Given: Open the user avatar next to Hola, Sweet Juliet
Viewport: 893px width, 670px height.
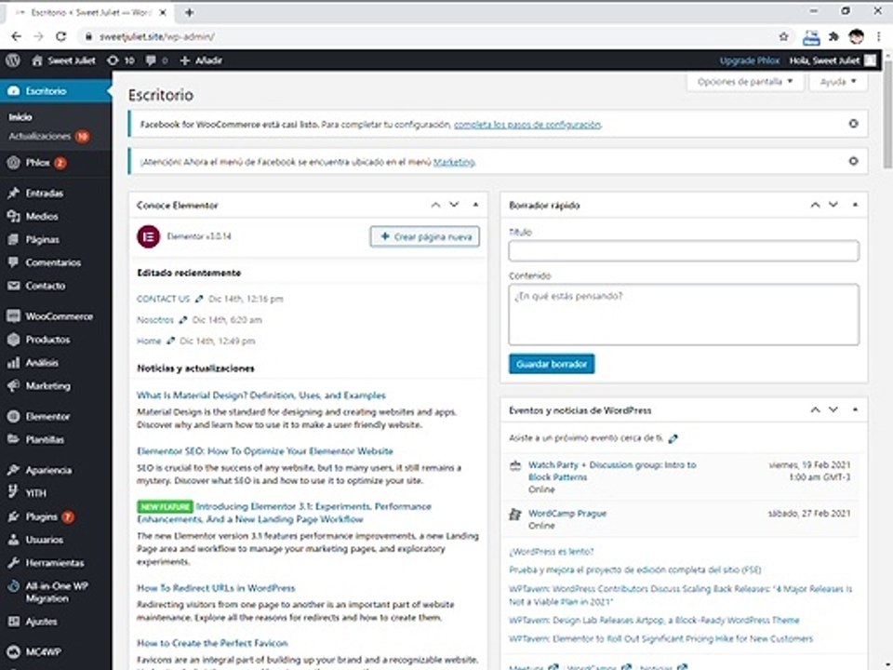Looking at the screenshot, I should coord(870,60).
